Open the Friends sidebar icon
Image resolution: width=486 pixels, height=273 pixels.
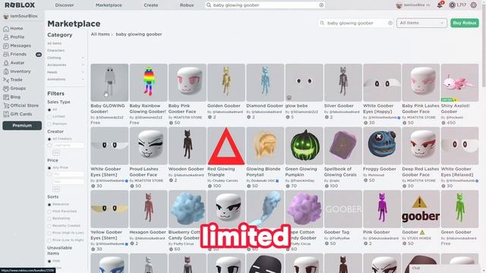pyautogui.click(x=6, y=55)
